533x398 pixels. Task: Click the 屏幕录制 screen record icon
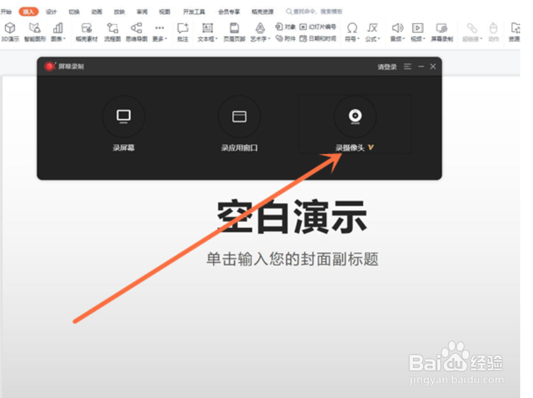pyautogui.click(x=442, y=32)
